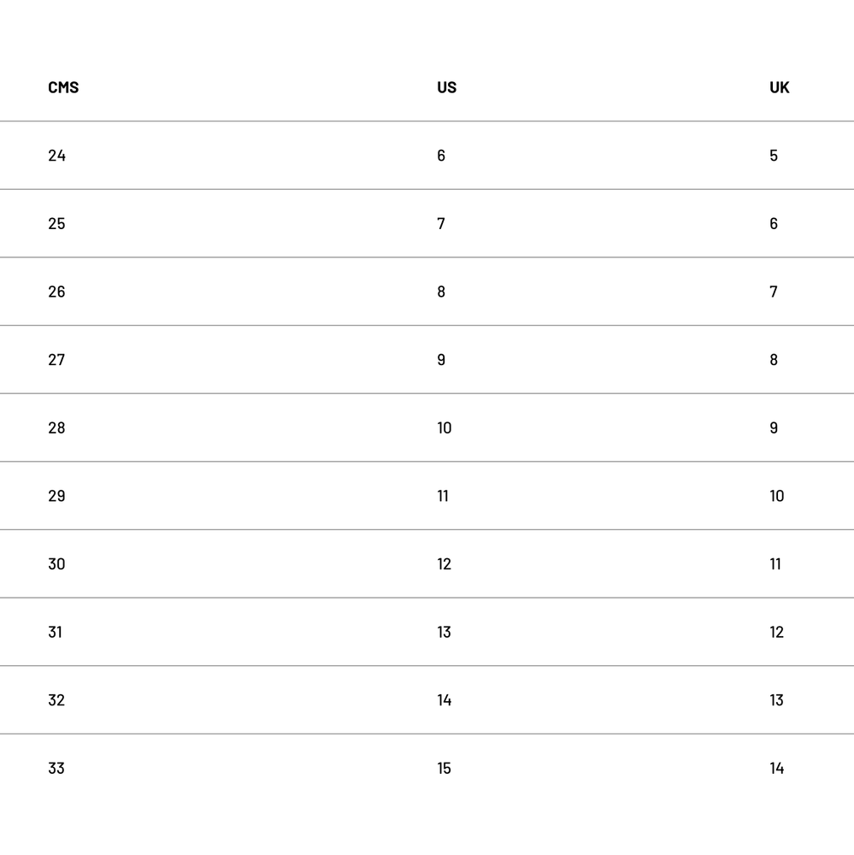Viewport: 854px width, 855px height.
Task: Select the 30 value in CMS column
Action: point(56,564)
